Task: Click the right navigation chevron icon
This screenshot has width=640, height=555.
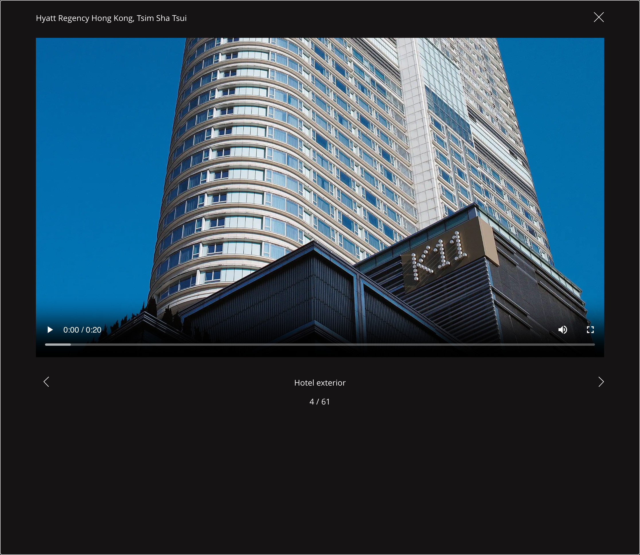Action: (601, 382)
